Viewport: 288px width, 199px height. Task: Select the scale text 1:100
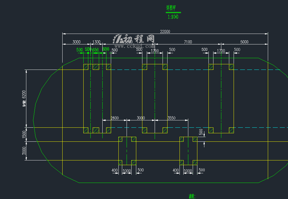pyautogui.click(x=173, y=17)
